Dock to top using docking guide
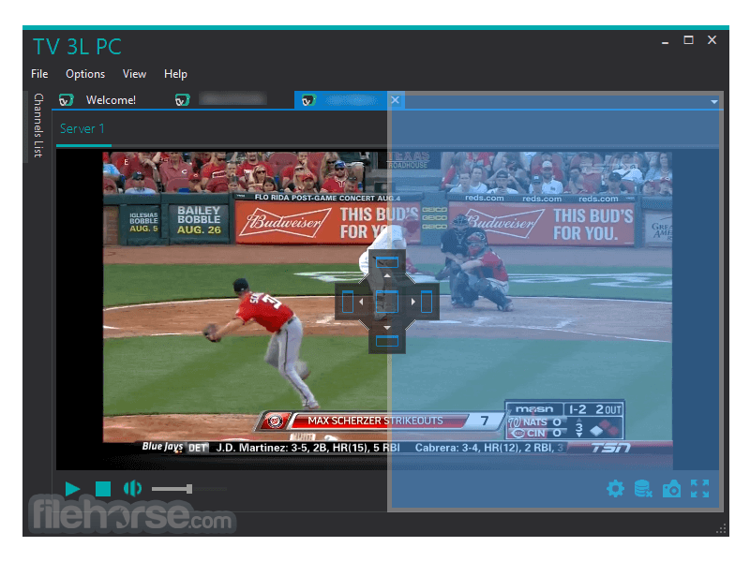The width and height of the screenshot is (750, 562). pos(387,262)
